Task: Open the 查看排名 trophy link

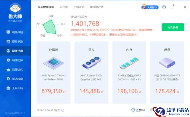Action: [138, 110]
